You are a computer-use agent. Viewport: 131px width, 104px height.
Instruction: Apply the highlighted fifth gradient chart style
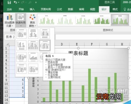pyautogui.click(x=120, y=20)
